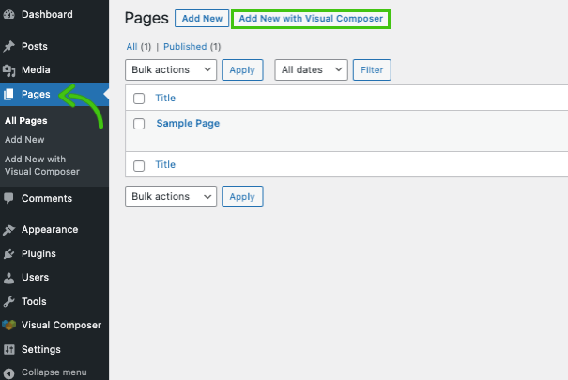
Task: Click the Collapse menu label
Action: click(x=54, y=372)
